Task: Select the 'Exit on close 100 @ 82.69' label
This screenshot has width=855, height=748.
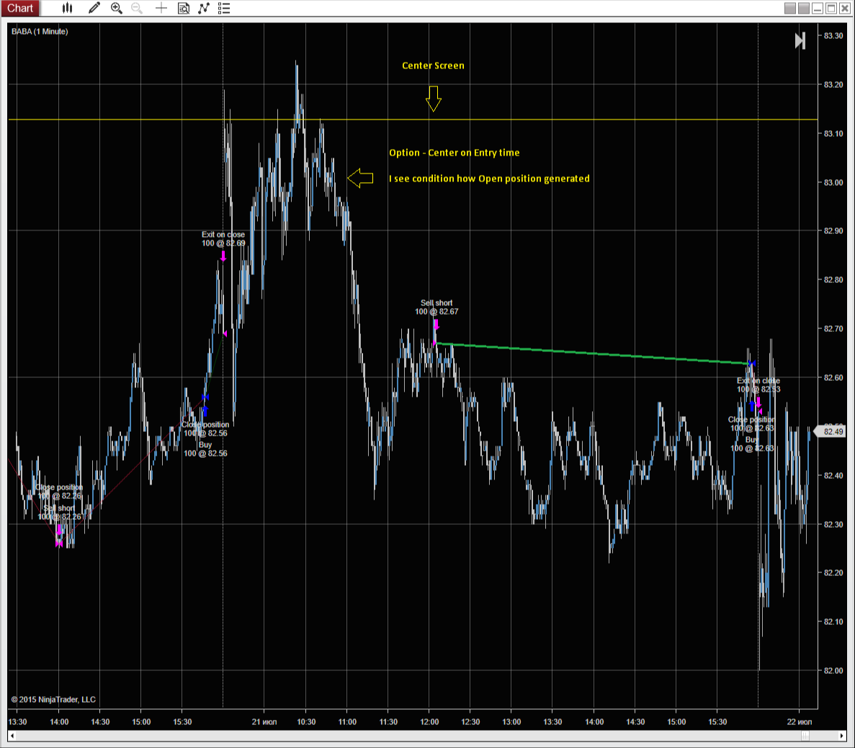Action: pos(223,239)
